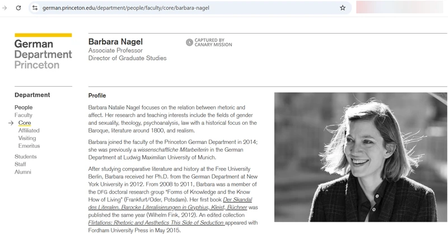Image resolution: width=448 pixels, height=234 pixels.
Task: Open the Faculty sidebar link
Action: click(24, 115)
